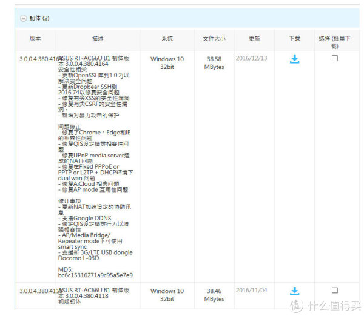Image resolution: width=364 pixels, height=316 pixels.
Task: Collapse the 韧体 (2) firmware section
Action: [23, 18]
